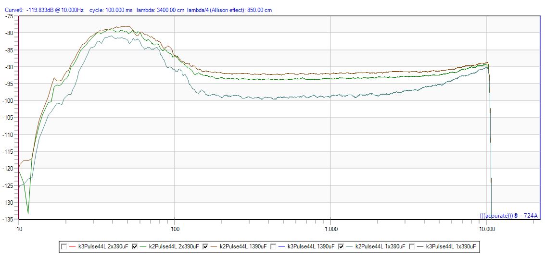Click the green line swatch for k2Pulse44L 2x390uF
The height and width of the screenshot is (258, 545).
click(x=143, y=246)
